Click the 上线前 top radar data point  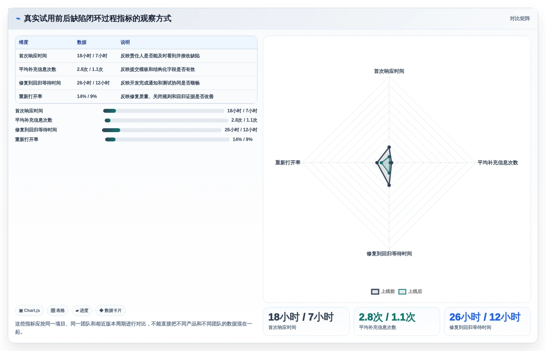click(389, 147)
